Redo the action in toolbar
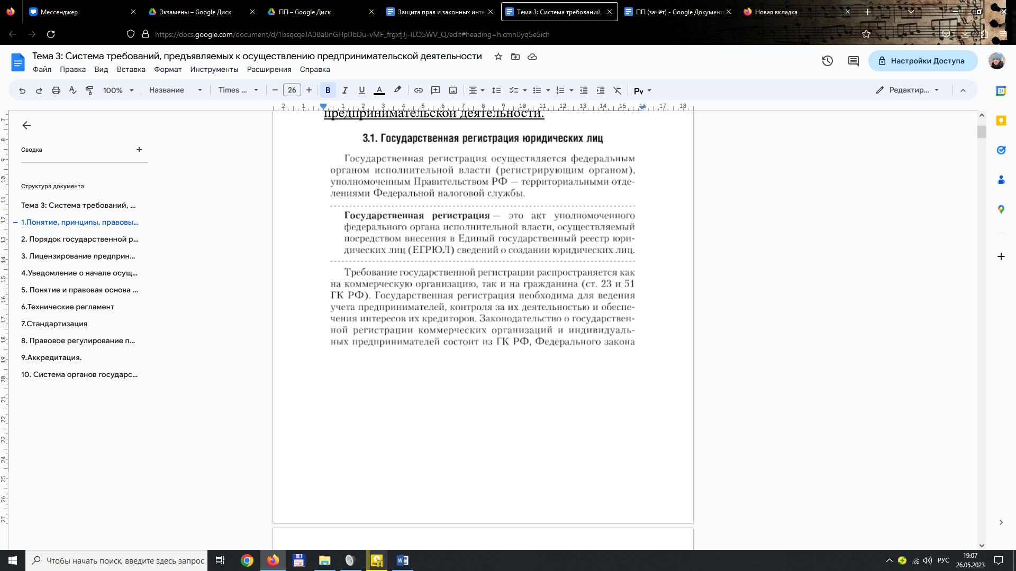Image resolution: width=1016 pixels, height=571 pixels. (x=39, y=90)
